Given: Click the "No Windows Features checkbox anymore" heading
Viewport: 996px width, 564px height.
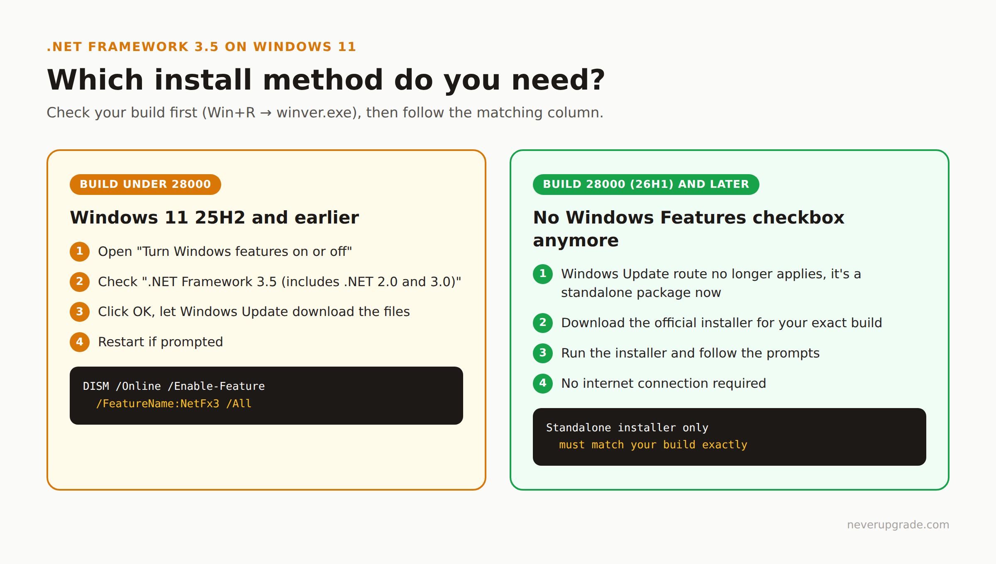Looking at the screenshot, I should [x=688, y=229].
